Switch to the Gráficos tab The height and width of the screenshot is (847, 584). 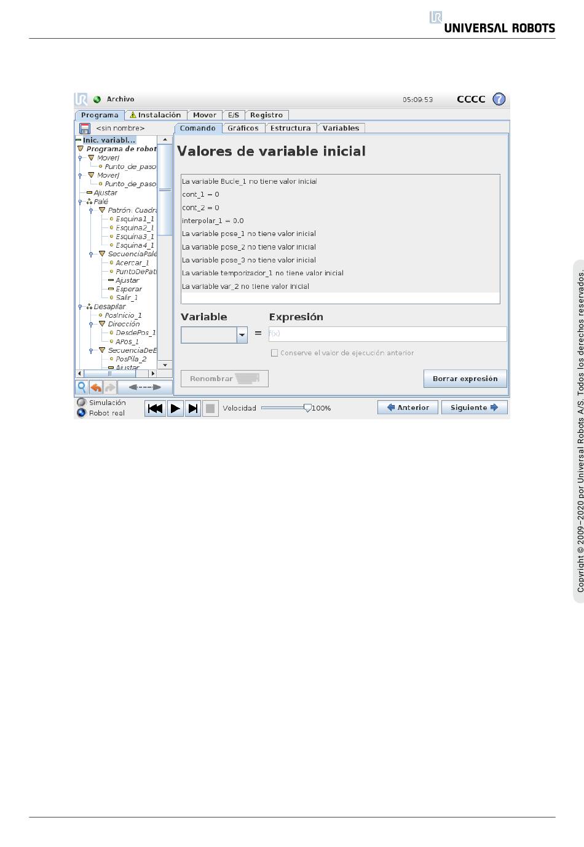[x=243, y=128]
